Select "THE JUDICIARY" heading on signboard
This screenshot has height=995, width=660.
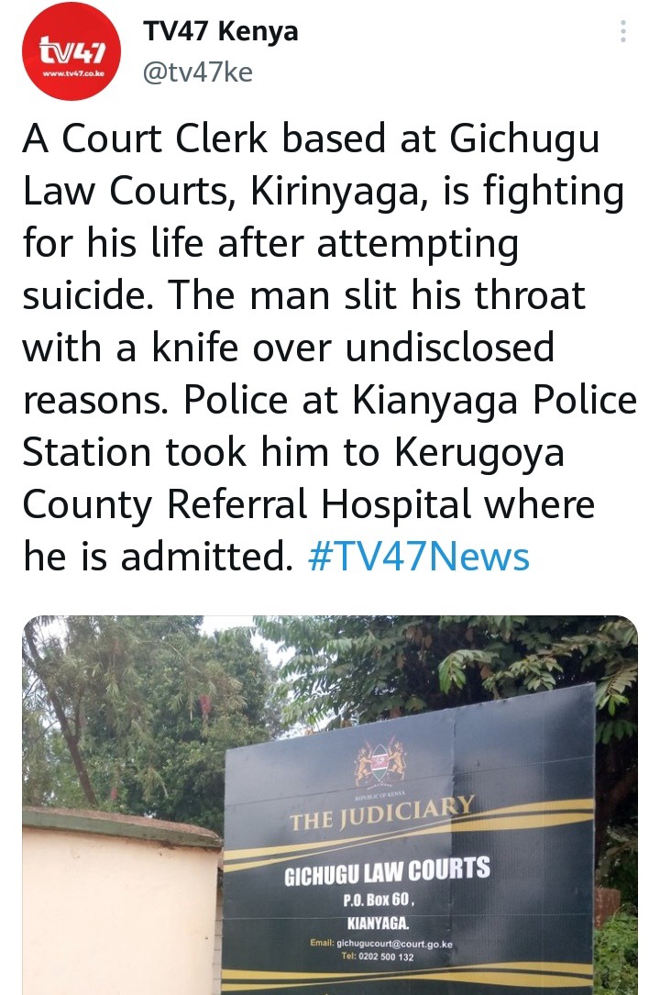[x=381, y=813]
